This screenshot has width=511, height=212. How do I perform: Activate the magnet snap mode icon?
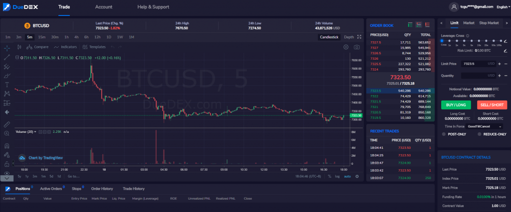click(7, 146)
